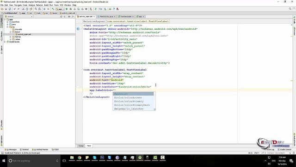Click the Copy icon in toolbar
The image size is (296, 167).
27,9
